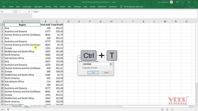Toggle 'My table has headers' checkbox
The image size is (198, 111).
click(x=84, y=68)
